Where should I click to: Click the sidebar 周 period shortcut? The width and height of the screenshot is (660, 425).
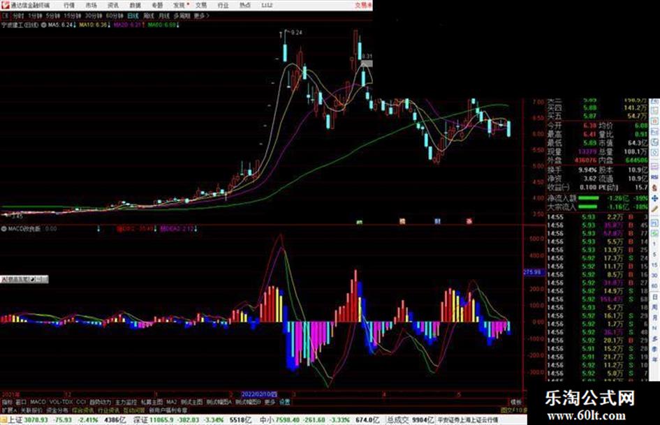tap(654, 307)
